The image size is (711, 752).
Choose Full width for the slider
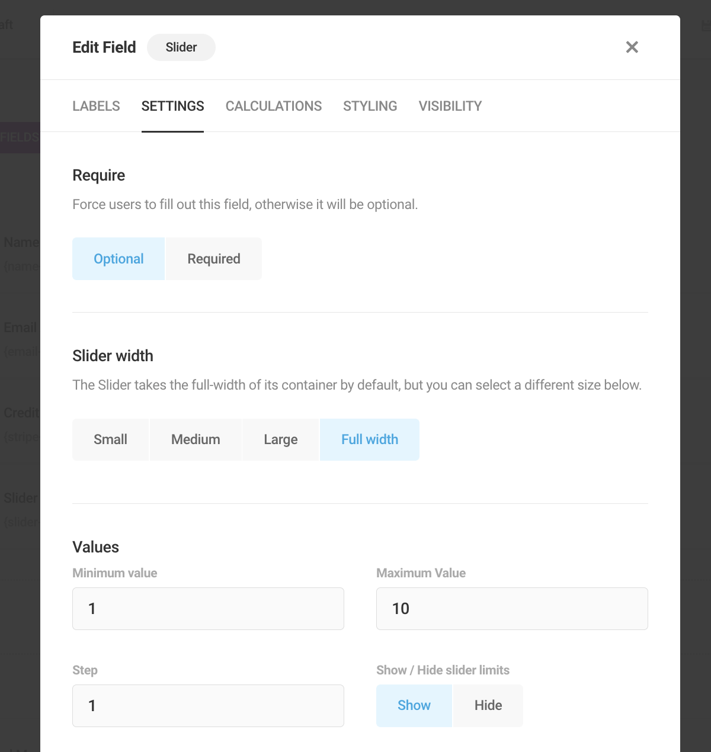[x=369, y=439]
